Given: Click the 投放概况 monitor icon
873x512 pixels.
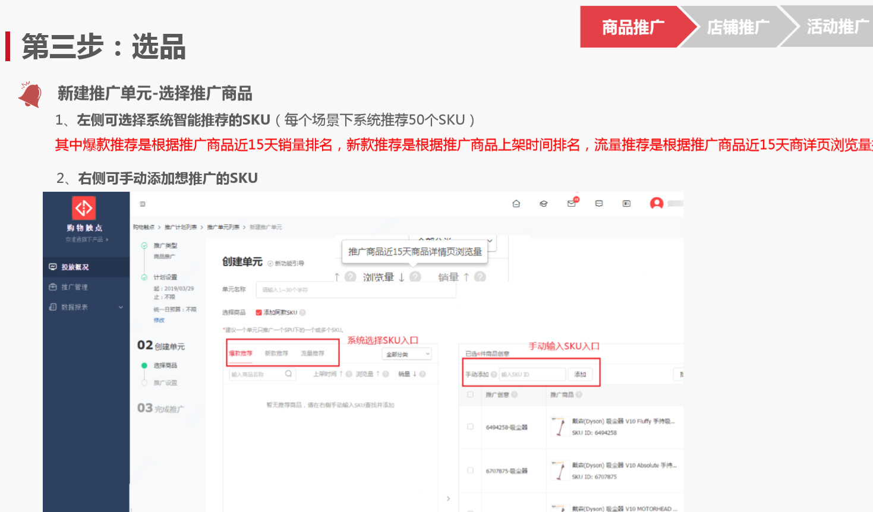Looking at the screenshot, I should click(53, 267).
